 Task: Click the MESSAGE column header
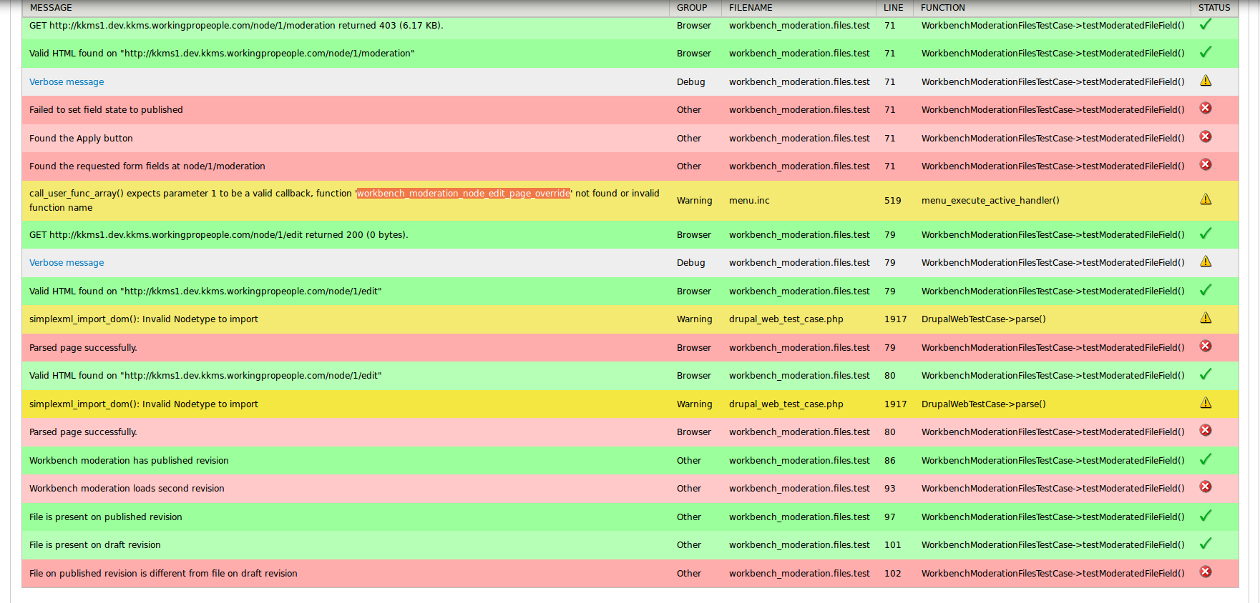tap(51, 8)
